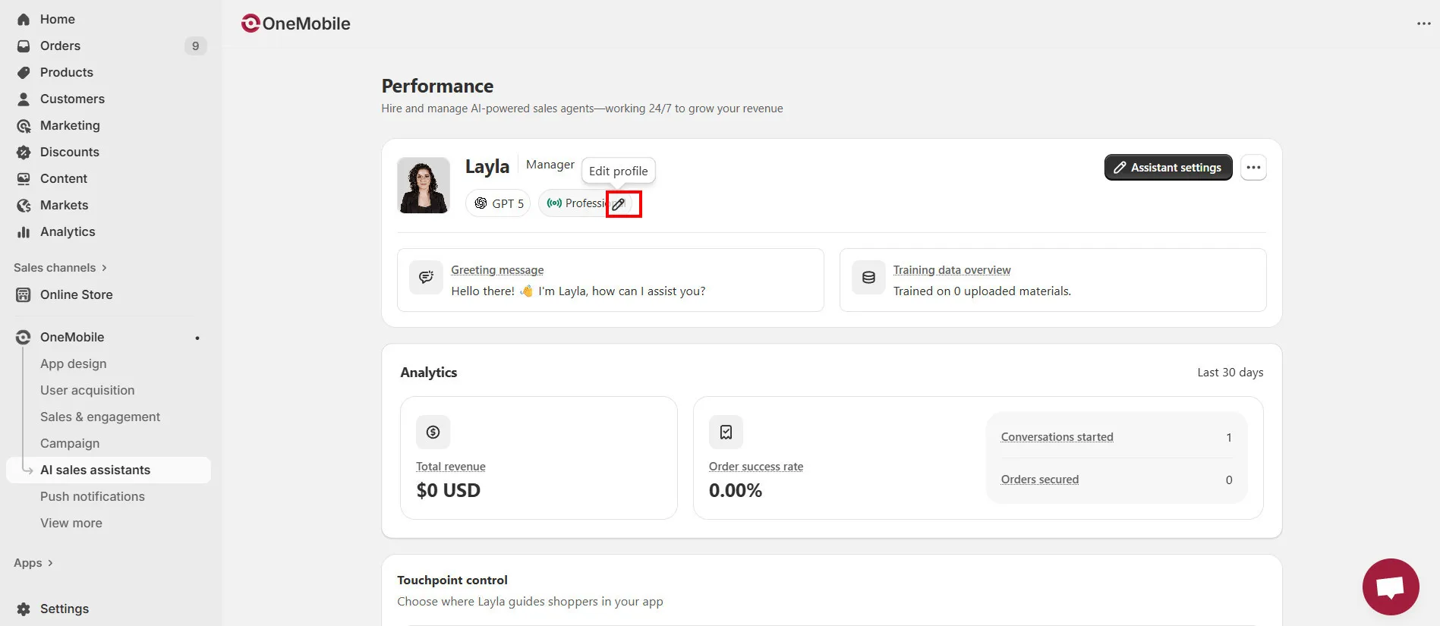Screen dimensions: 1440x626
Task: Click the Manager role label
Action: [550, 165]
